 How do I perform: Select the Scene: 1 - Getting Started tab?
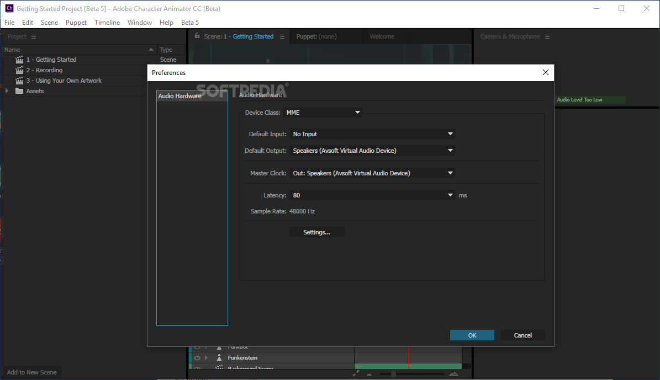click(x=239, y=36)
